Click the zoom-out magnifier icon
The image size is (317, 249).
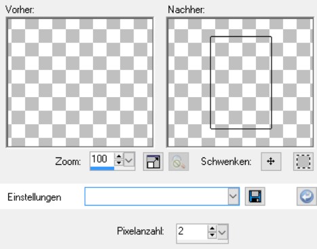pyautogui.click(x=179, y=161)
